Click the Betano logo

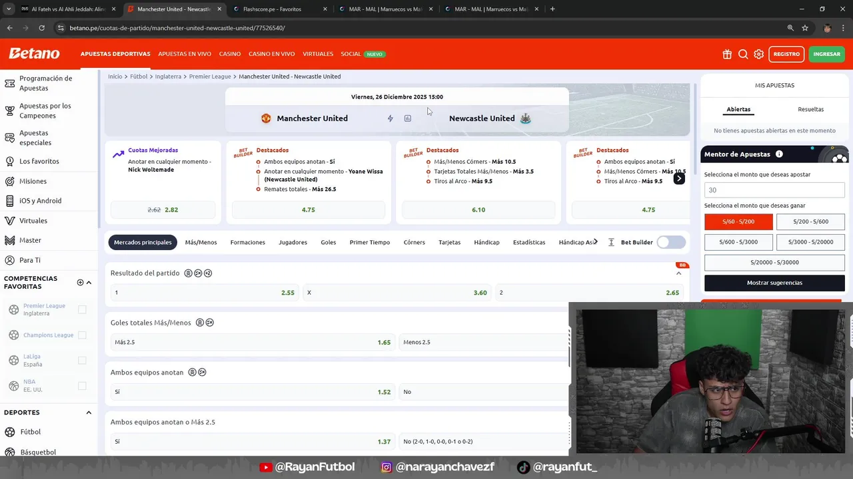[x=34, y=54]
